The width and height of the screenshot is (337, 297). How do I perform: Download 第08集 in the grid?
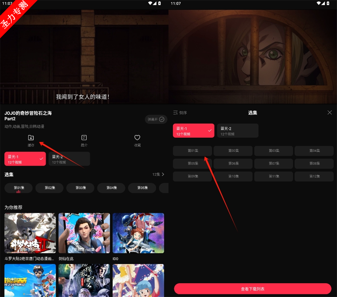[314, 164]
